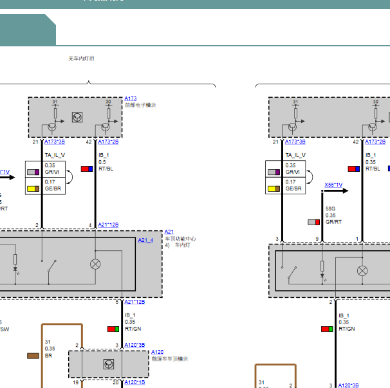390x388 pixels.
Task: Open A173*3B connector link in left diagram
Action: [55, 142]
